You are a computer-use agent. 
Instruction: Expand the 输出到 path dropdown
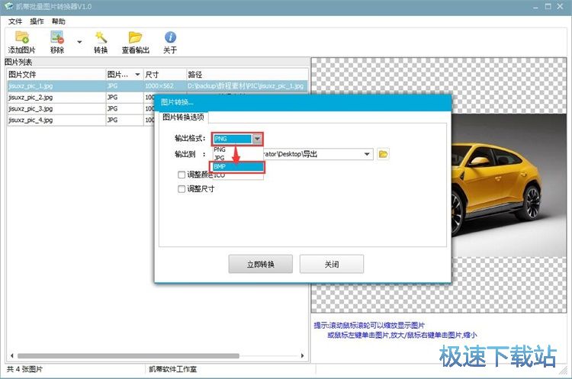click(x=367, y=154)
